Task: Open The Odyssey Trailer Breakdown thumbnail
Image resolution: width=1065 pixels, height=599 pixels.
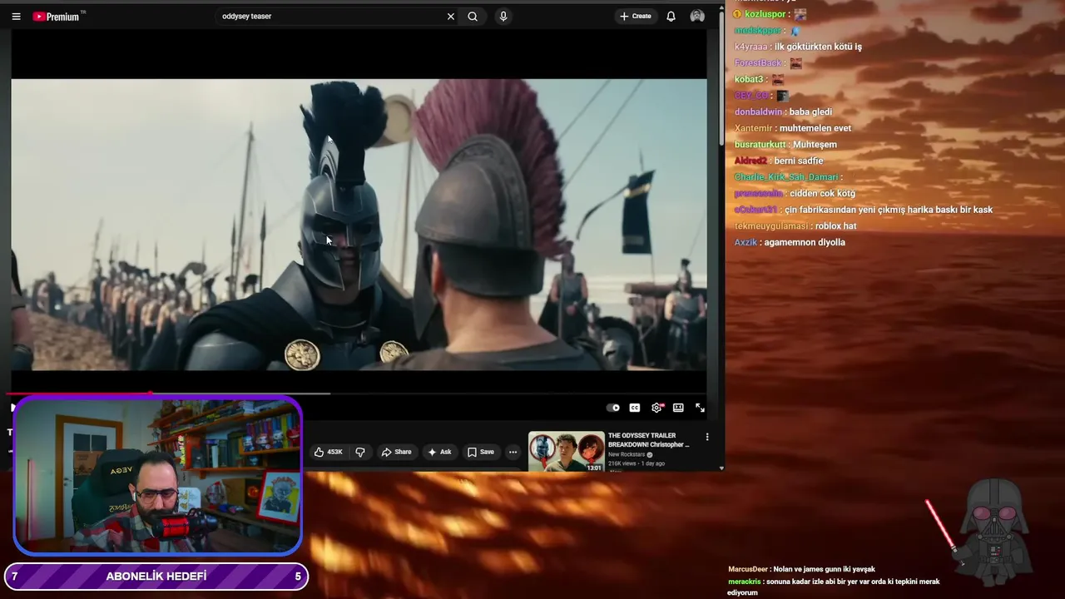Action: [567, 451]
